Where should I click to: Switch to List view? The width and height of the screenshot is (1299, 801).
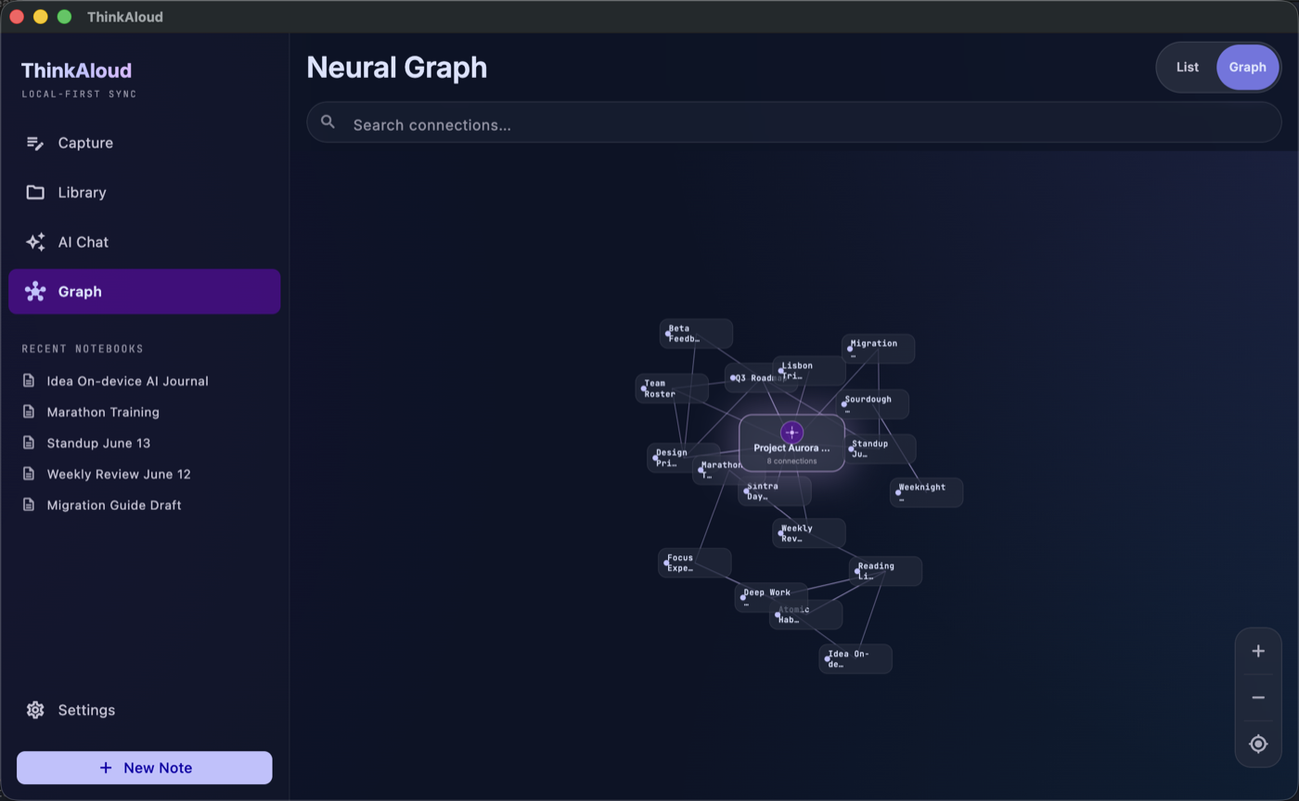tap(1187, 67)
